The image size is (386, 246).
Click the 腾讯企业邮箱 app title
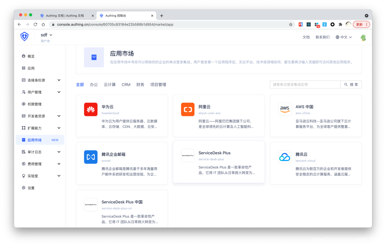click(x=114, y=154)
